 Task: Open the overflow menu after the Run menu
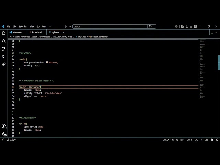50,26
